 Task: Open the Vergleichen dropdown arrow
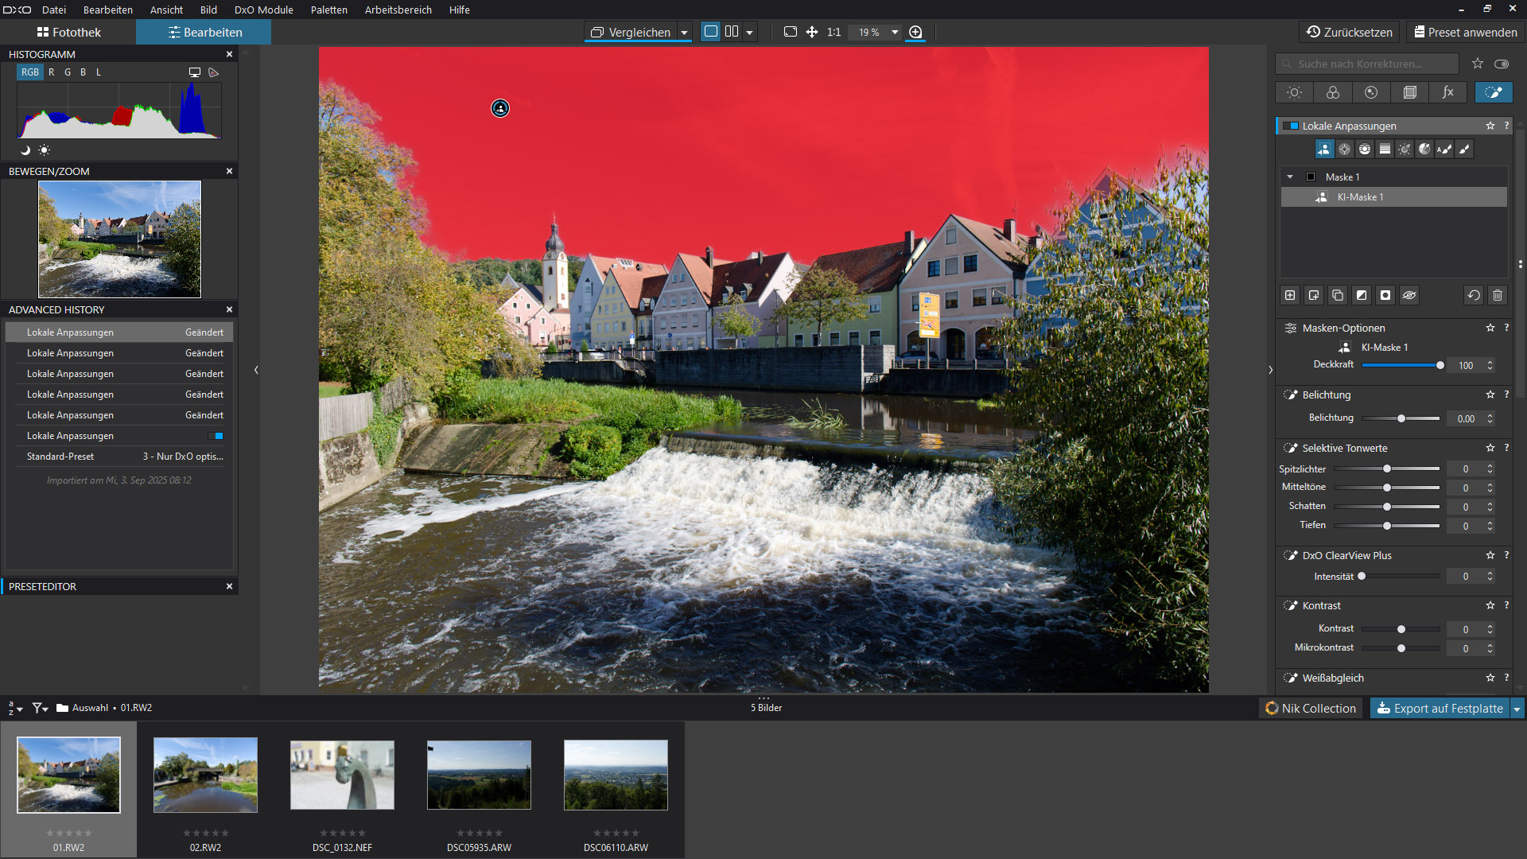click(684, 33)
